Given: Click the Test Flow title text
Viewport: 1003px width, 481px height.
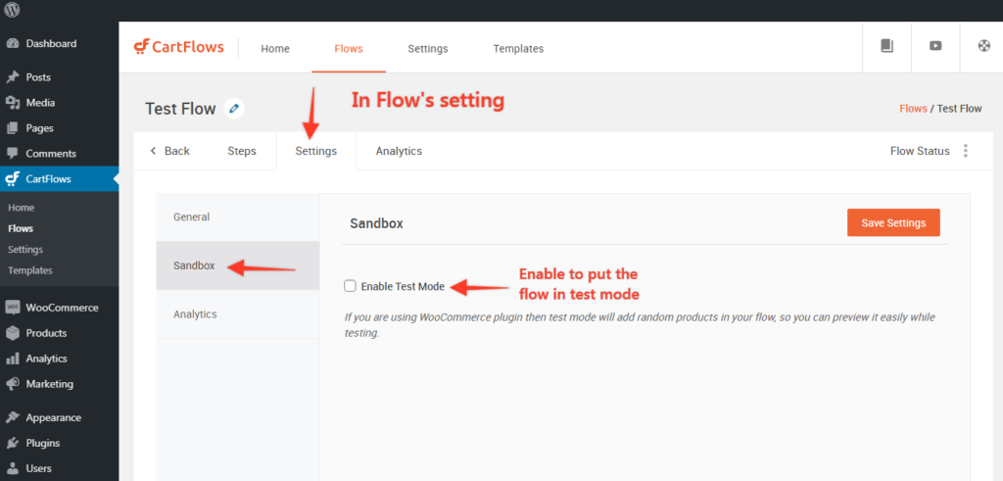Looking at the screenshot, I should (180, 109).
